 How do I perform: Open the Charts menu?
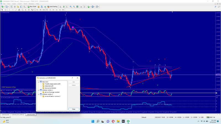pos(20,4)
